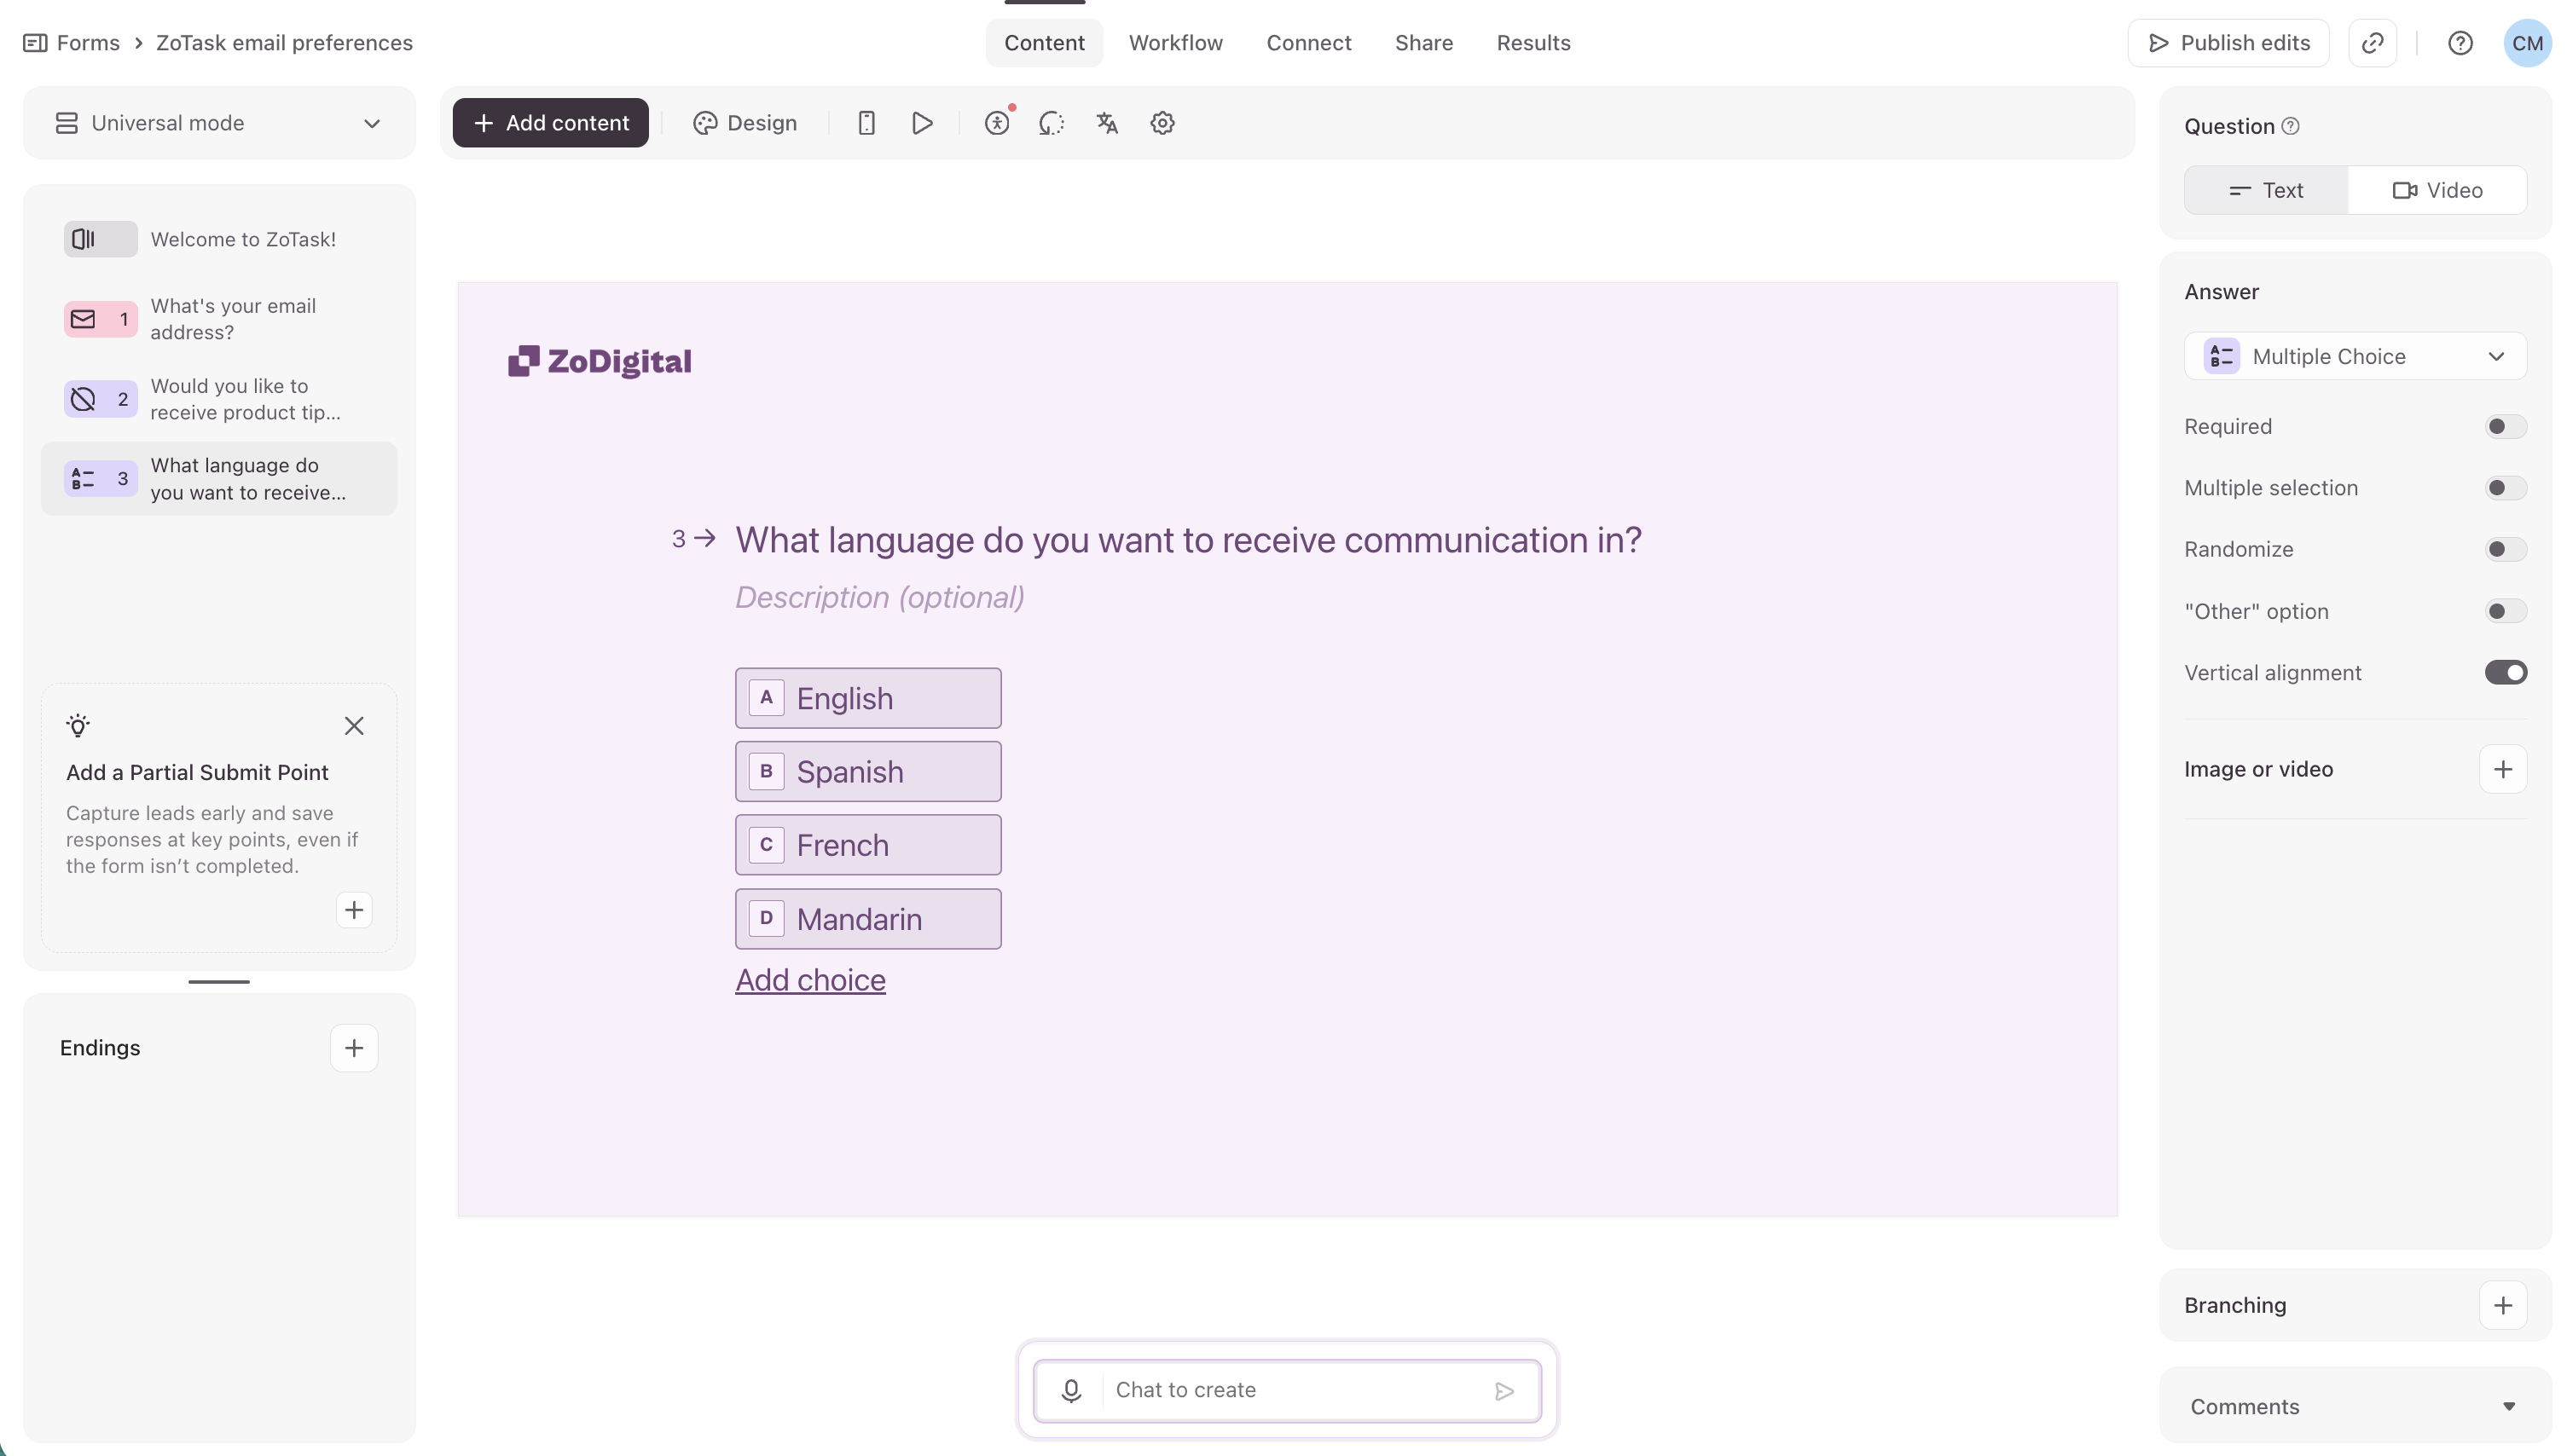Image resolution: width=2567 pixels, height=1456 pixels.
Task: Click the copy link icon
Action: click(2372, 43)
